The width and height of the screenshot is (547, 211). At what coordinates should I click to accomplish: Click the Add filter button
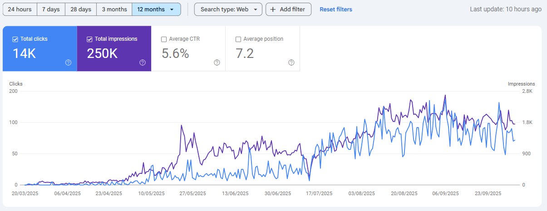tap(288, 9)
